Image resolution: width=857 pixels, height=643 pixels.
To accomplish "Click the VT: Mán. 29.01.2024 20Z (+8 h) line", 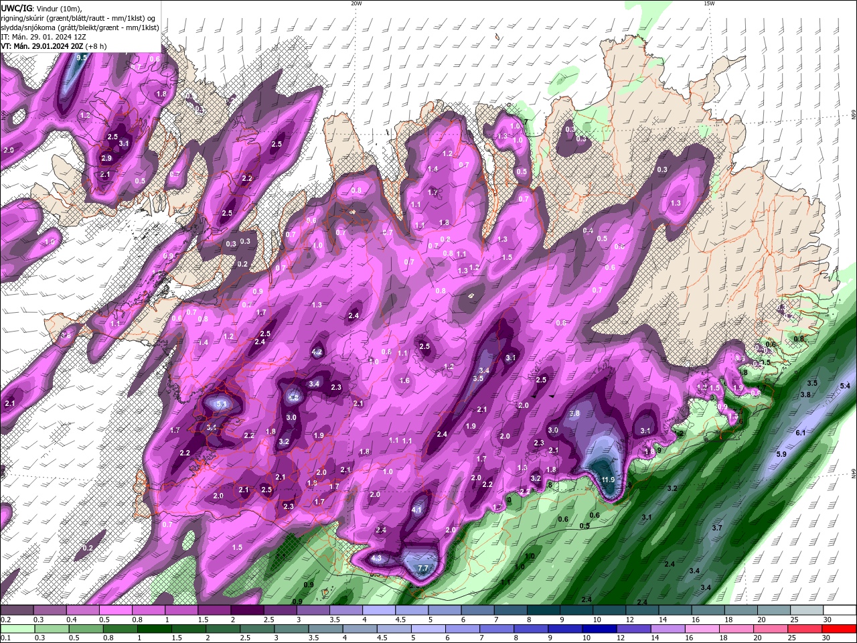I will pos(54,46).
